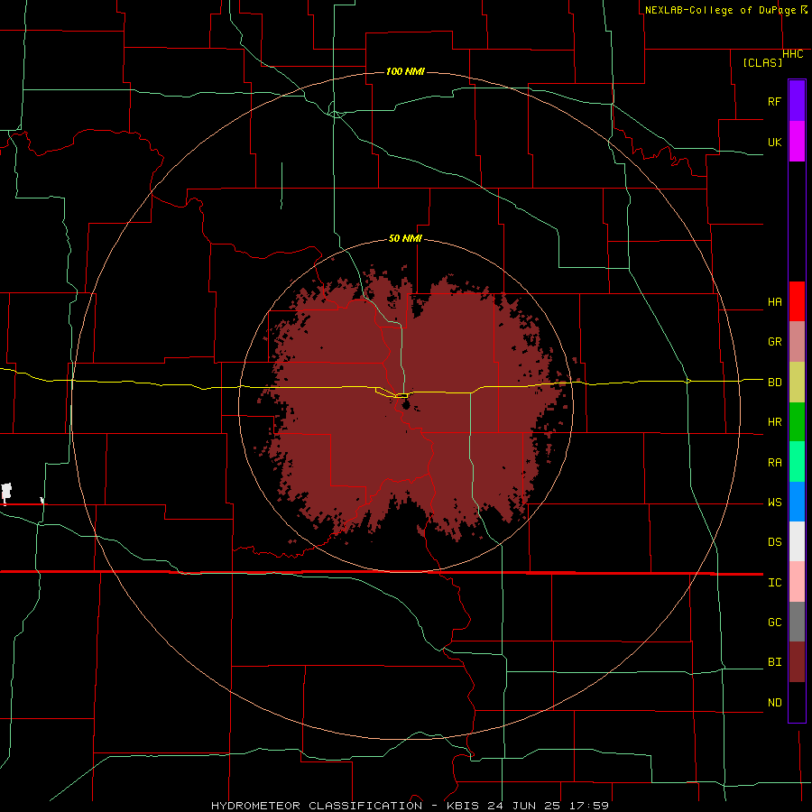Click the DS legend label

(x=774, y=542)
